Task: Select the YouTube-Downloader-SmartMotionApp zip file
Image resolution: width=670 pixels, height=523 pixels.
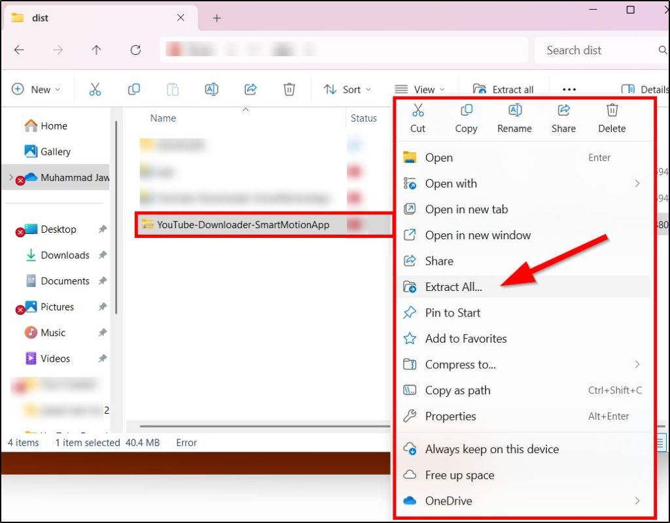Action: coord(263,225)
